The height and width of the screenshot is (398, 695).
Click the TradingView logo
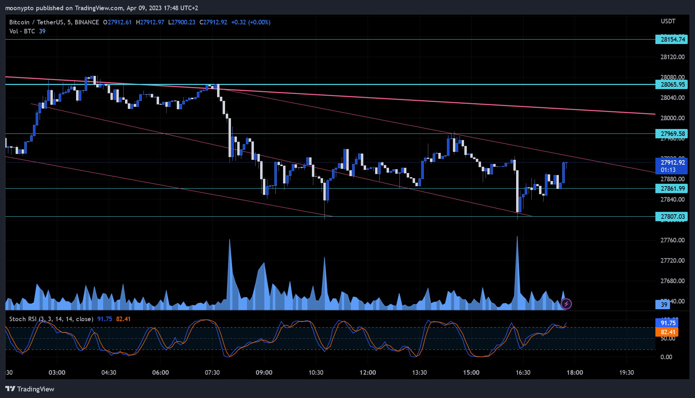pos(30,389)
